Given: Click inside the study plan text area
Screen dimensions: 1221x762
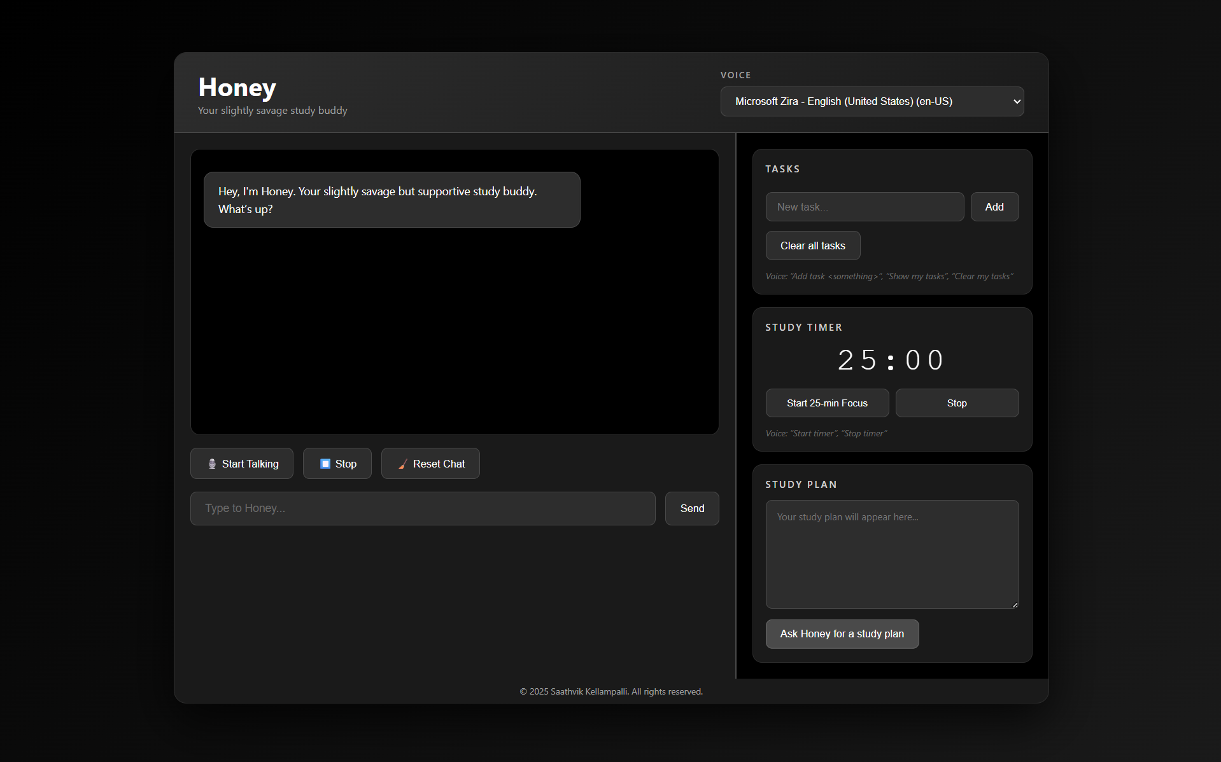Looking at the screenshot, I should pos(891,553).
